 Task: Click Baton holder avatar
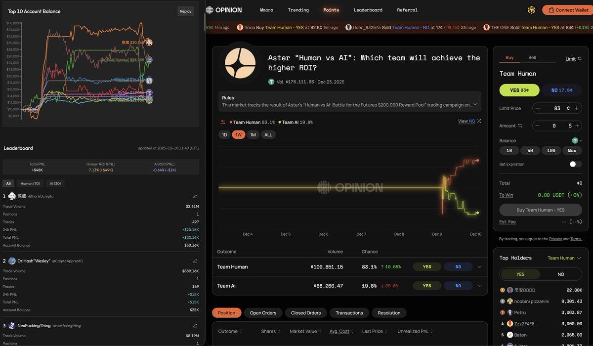coord(510,335)
